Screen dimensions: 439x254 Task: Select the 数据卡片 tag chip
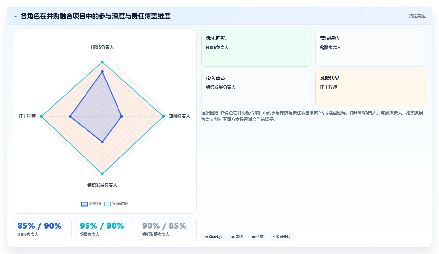point(281,237)
